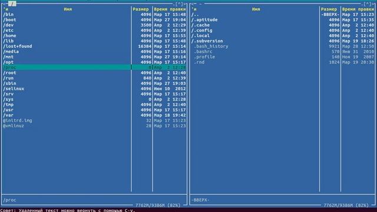Sort root (/) panel by Размер column header
The height and width of the screenshot is (212, 377).
141,9
